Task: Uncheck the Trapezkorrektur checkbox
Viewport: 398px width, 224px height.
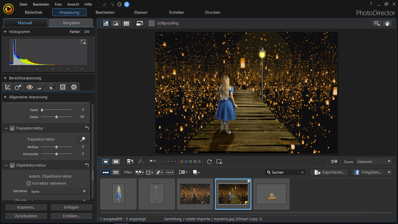Action: pyautogui.click(x=12, y=128)
